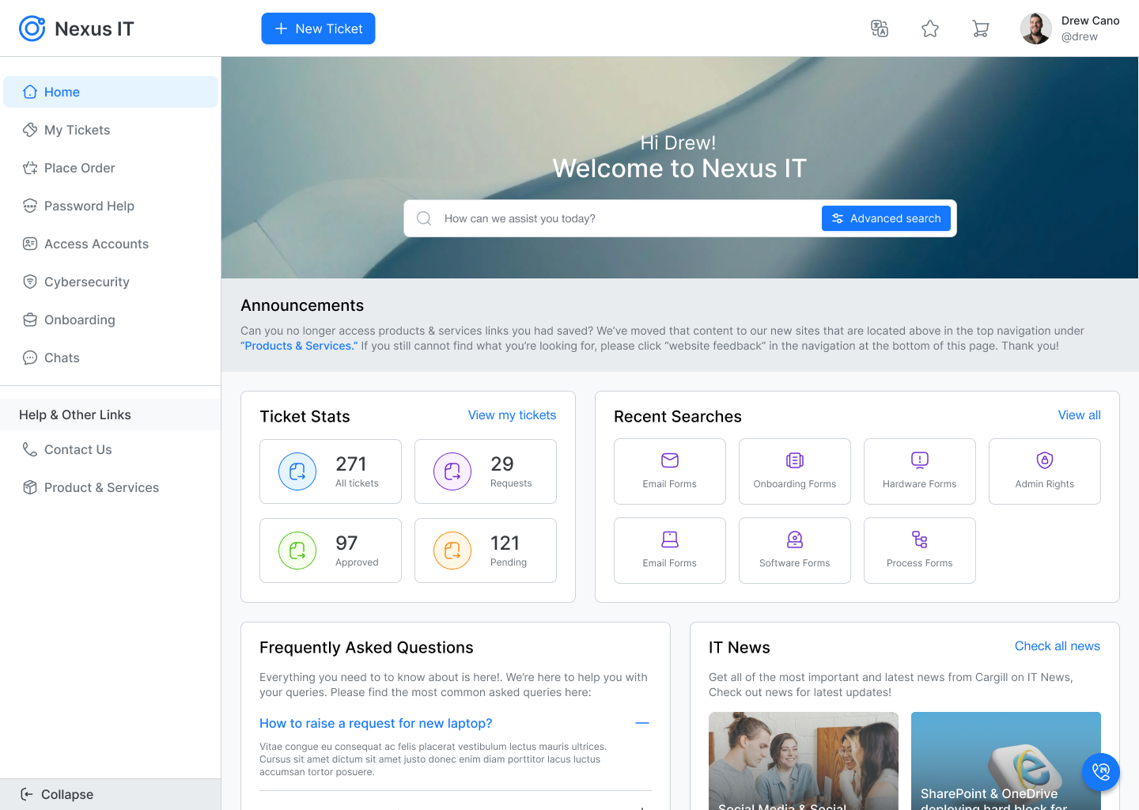Click the floating support contact button
The width and height of the screenshot is (1139, 810).
1101,772
